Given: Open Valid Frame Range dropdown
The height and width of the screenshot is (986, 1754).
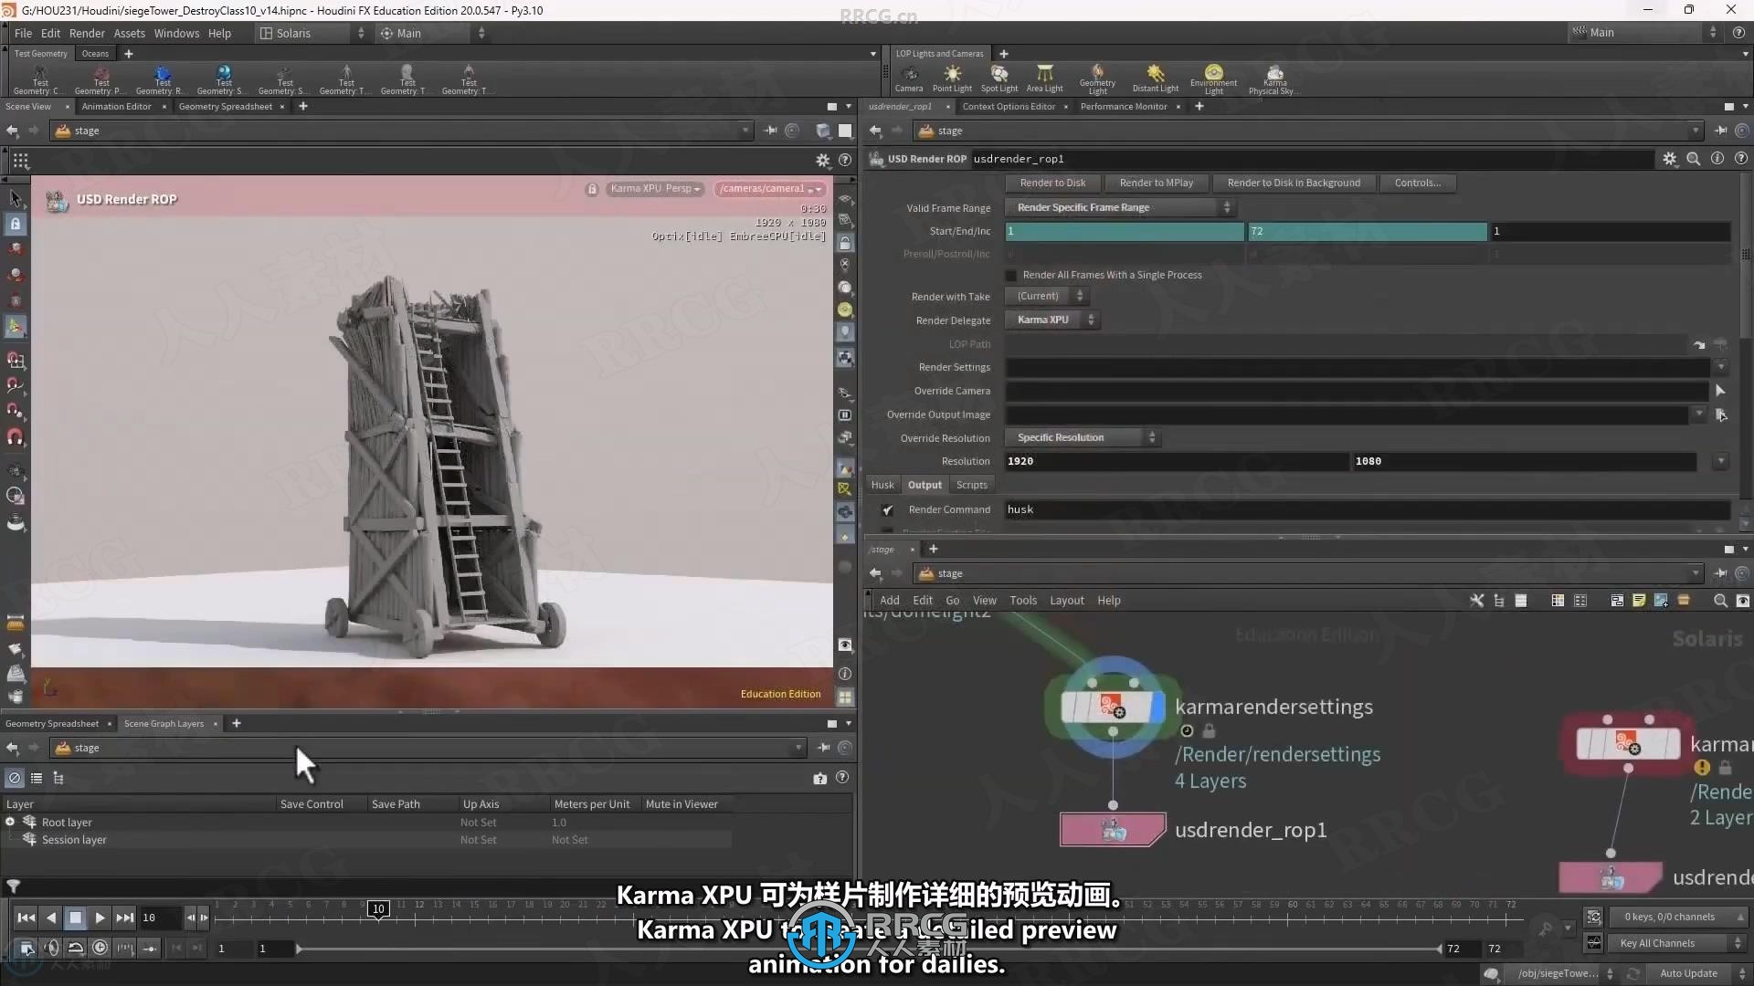Looking at the screenshot, I should click(x=1120, y=207).
